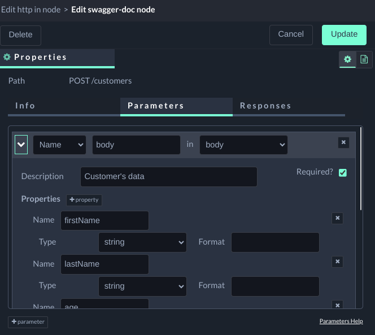Open firstName Type string dropdown
Screen dimensions: 375x335
pos(142,242)
